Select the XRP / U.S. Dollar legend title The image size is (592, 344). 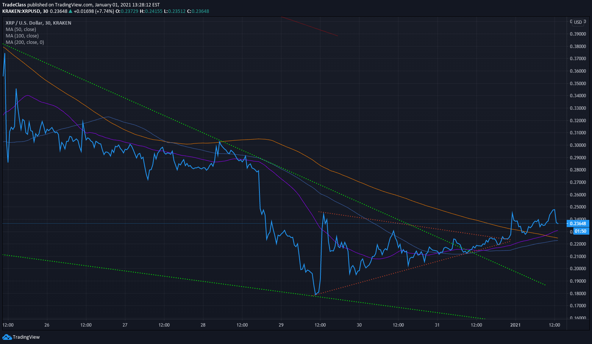click(x=38, y=23)
